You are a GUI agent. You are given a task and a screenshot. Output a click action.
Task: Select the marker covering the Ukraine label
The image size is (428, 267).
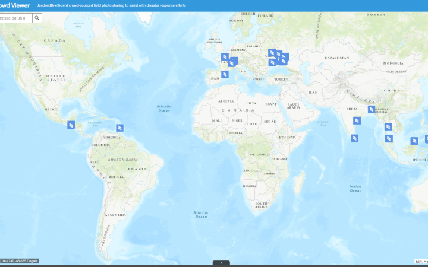272,53
